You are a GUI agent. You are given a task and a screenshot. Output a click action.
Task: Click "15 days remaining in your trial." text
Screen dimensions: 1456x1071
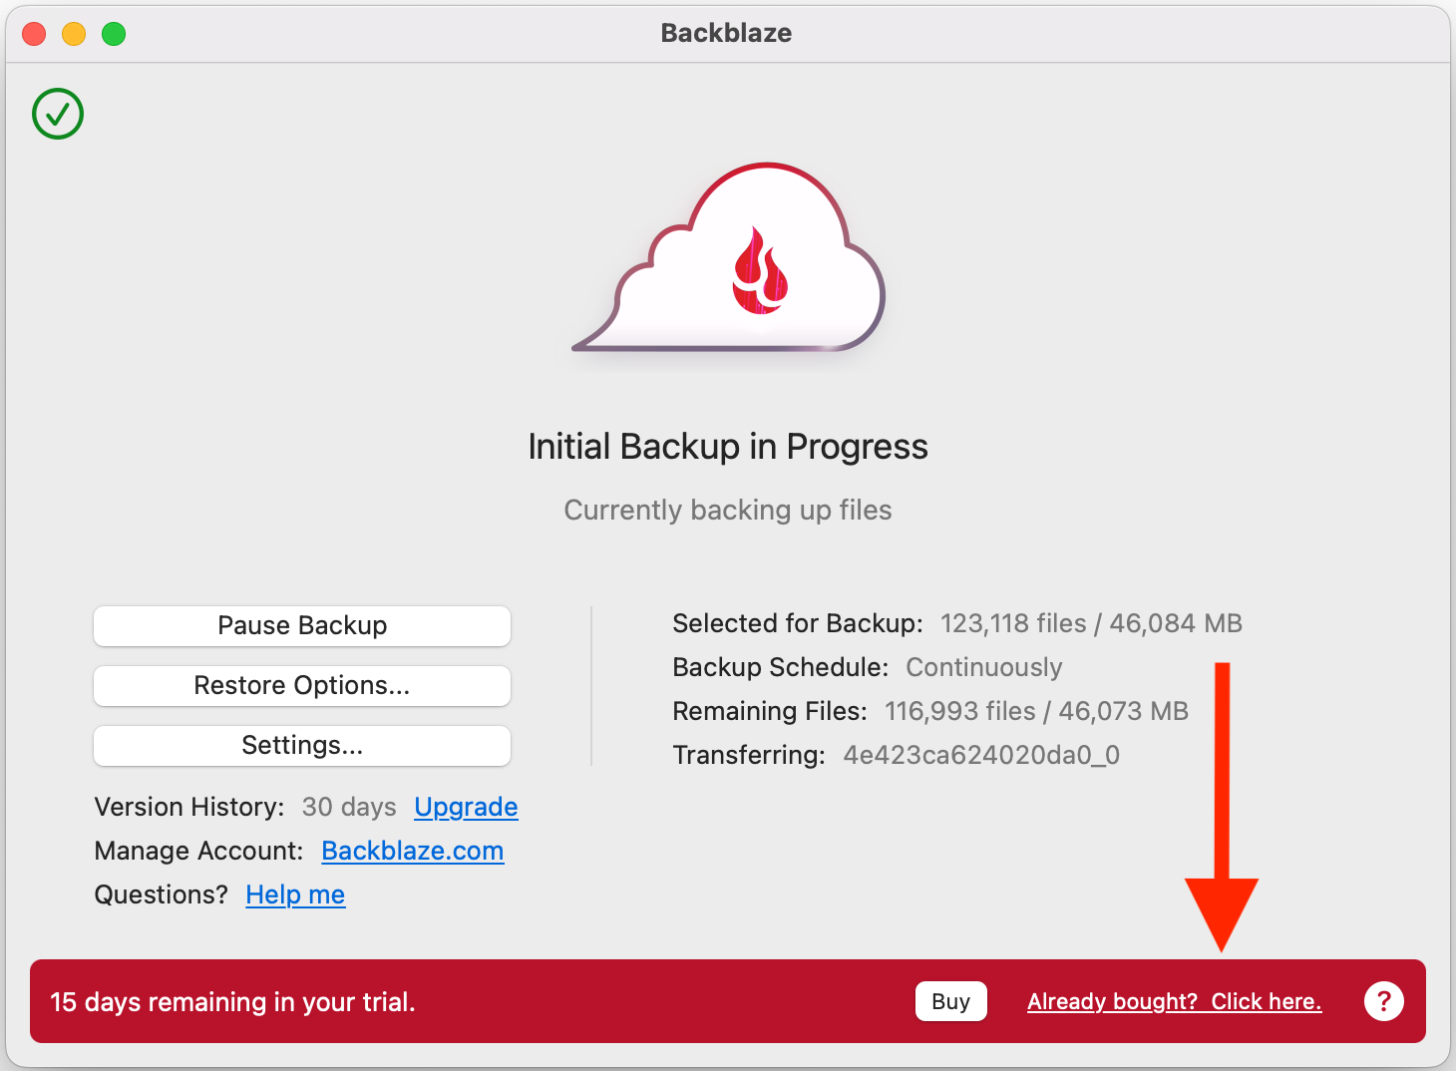pyautogui.click(x=232, y=1002)
